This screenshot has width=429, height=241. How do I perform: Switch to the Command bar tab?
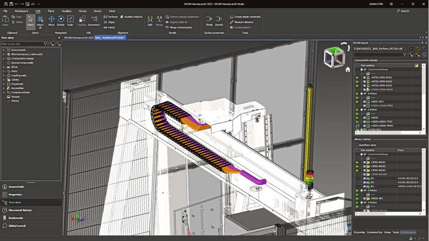tap(374, 232)
